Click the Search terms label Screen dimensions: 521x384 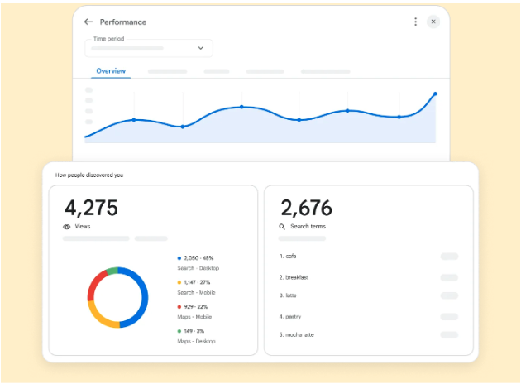coord(308,227)
